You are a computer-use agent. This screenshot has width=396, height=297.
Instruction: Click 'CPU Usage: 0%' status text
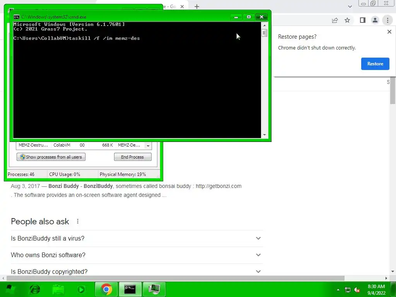(65, 174)
